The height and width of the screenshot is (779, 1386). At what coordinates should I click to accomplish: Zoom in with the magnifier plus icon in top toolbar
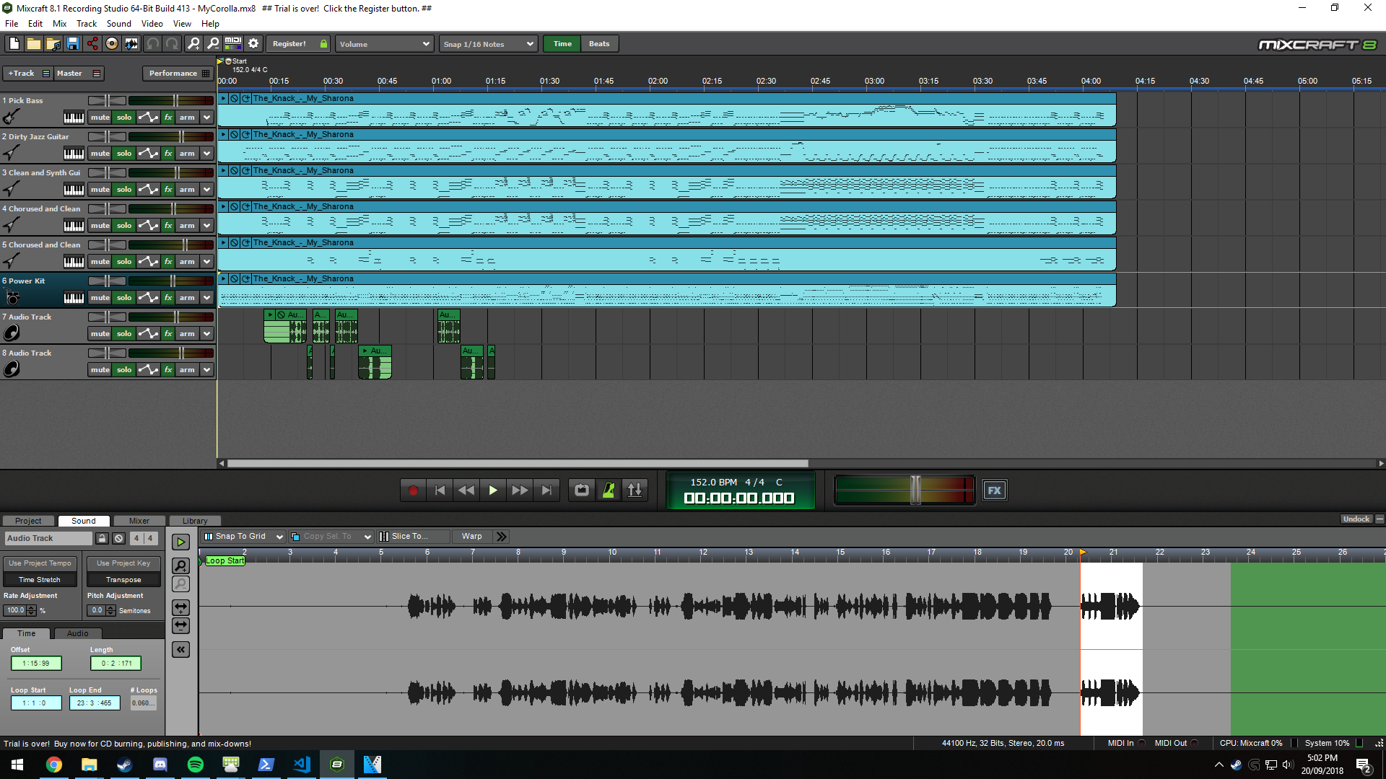click(x=193, y=44)
